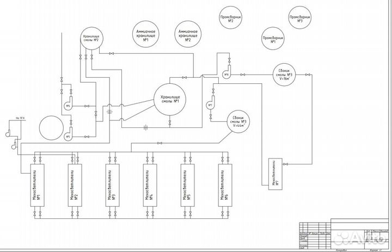Click the Хранилище смолы №1 tank circle
This screenshot has width=392, height=252.
tap(170, 100)
